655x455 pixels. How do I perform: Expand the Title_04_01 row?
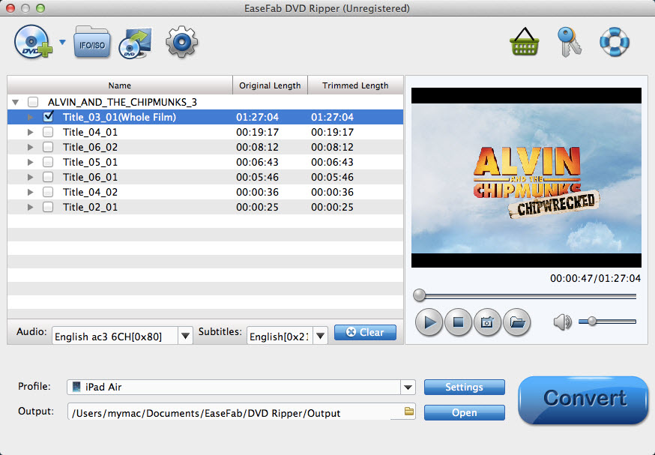pos(30,132)
